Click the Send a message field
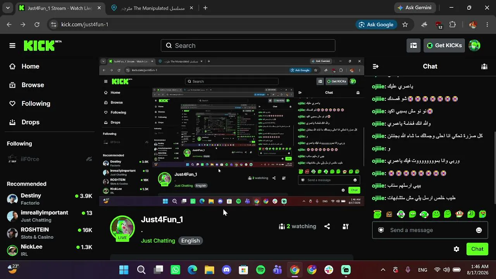Screen dimensions: 496x279 pyautogui.click(x=430, y=230)
